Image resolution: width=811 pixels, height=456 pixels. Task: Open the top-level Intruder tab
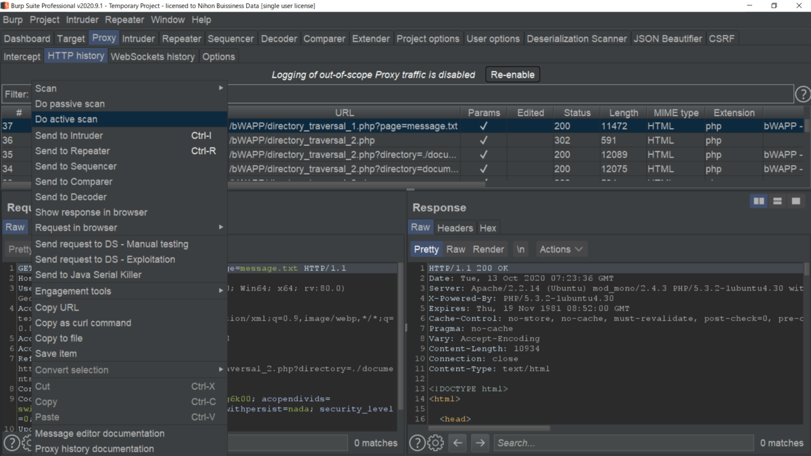tap(139, 39)
